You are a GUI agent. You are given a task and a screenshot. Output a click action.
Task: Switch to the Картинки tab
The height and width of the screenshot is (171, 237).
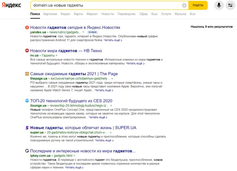(x=50, y=14)
